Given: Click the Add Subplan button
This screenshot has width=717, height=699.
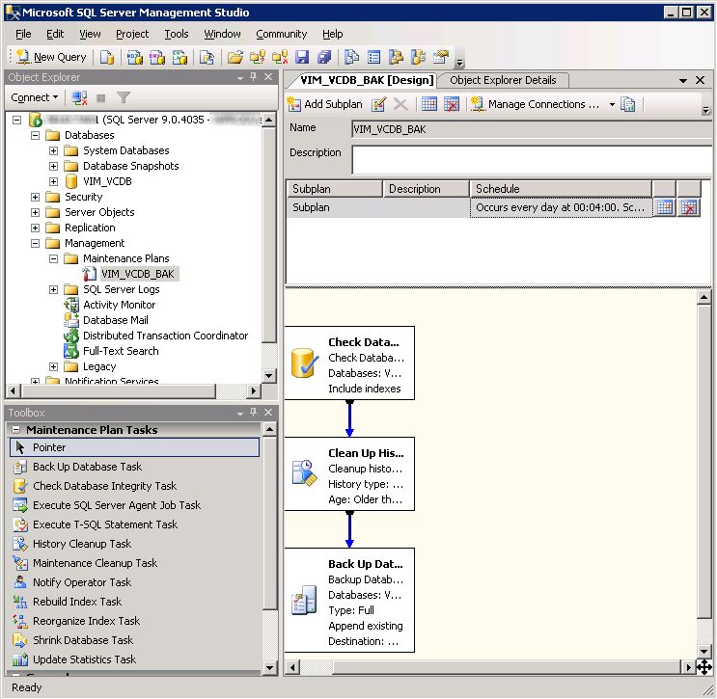Looking at the screenshot, I should (x=325, y=105).
